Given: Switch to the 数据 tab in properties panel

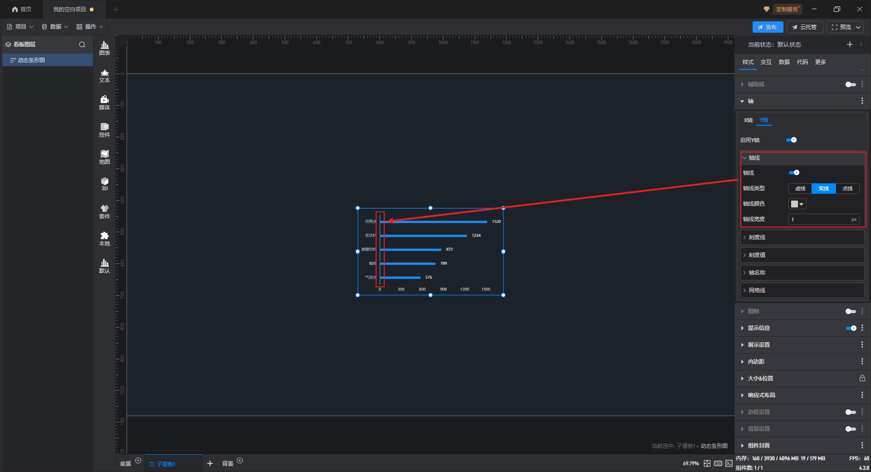Looking at the screenshot, I should 784,62.
